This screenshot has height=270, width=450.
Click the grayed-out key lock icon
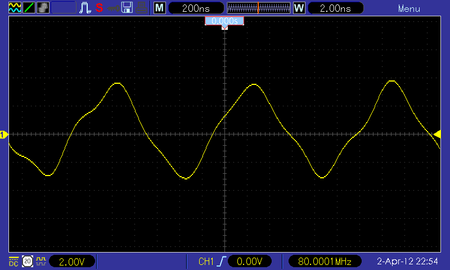(114, 8)
